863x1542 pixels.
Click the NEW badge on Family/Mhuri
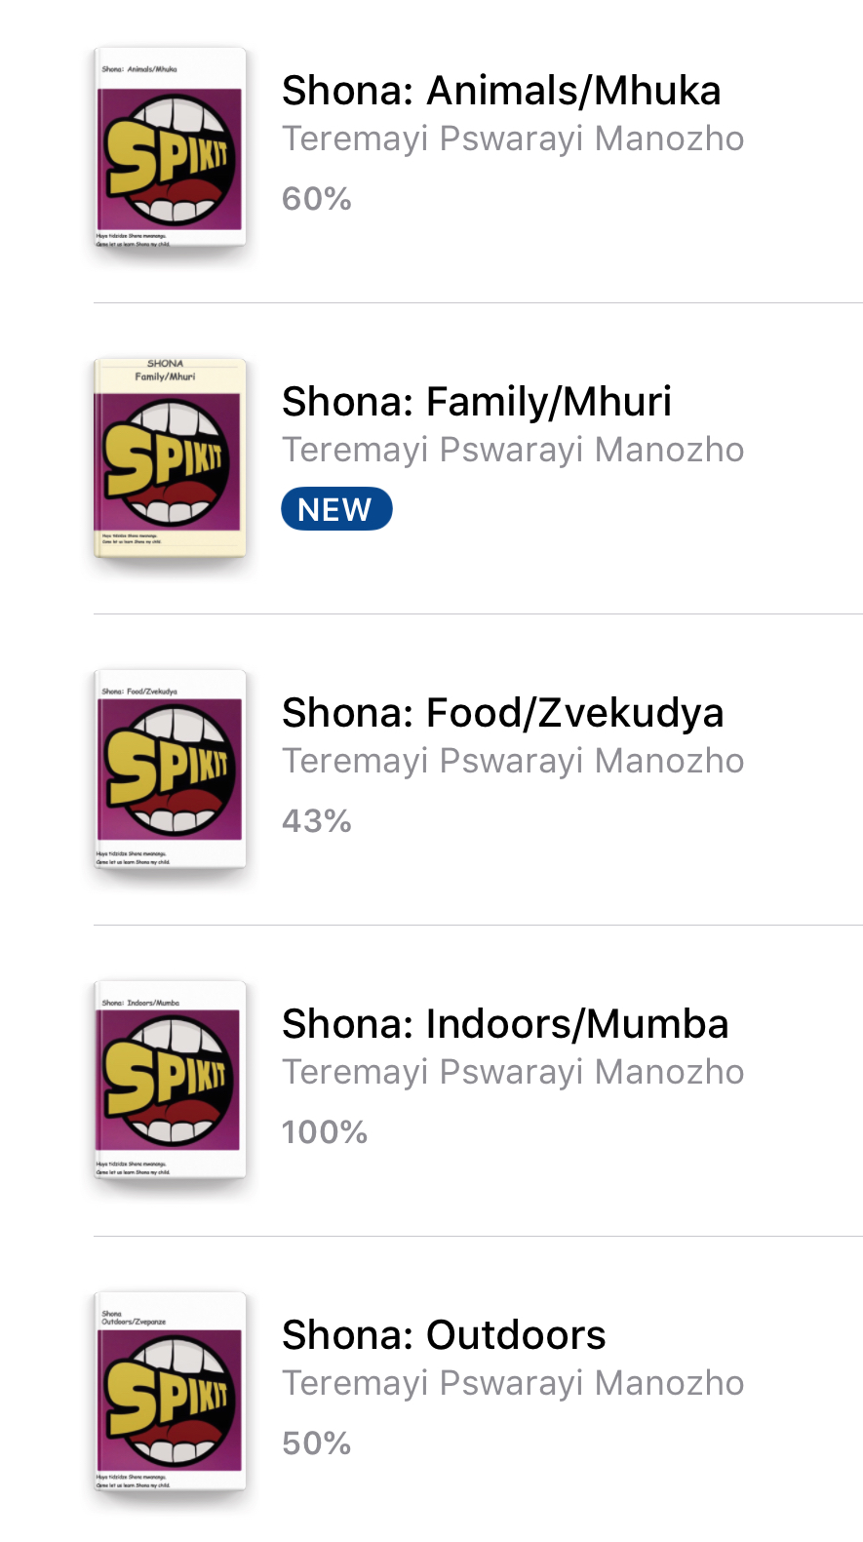pos(336,509)
